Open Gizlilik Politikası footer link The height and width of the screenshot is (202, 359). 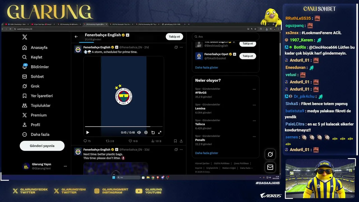[222, 163]
